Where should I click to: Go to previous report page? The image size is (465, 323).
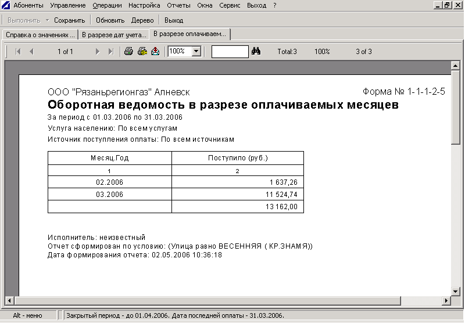click(x=31, y=52)
